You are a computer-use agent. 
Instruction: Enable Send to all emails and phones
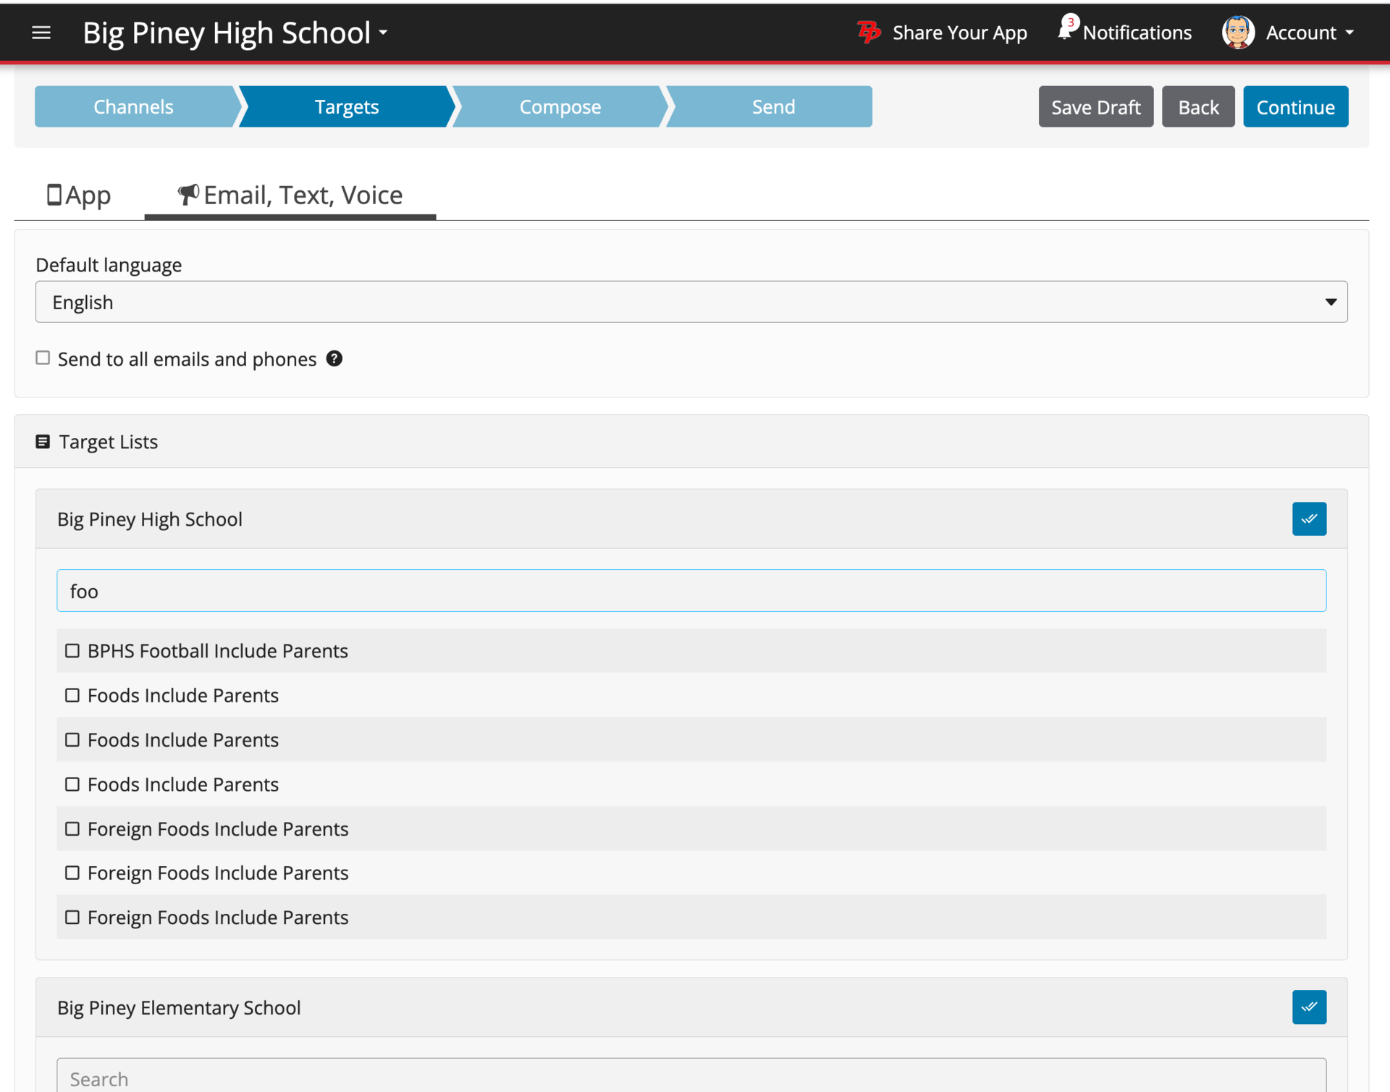click(x=43, y=358)
